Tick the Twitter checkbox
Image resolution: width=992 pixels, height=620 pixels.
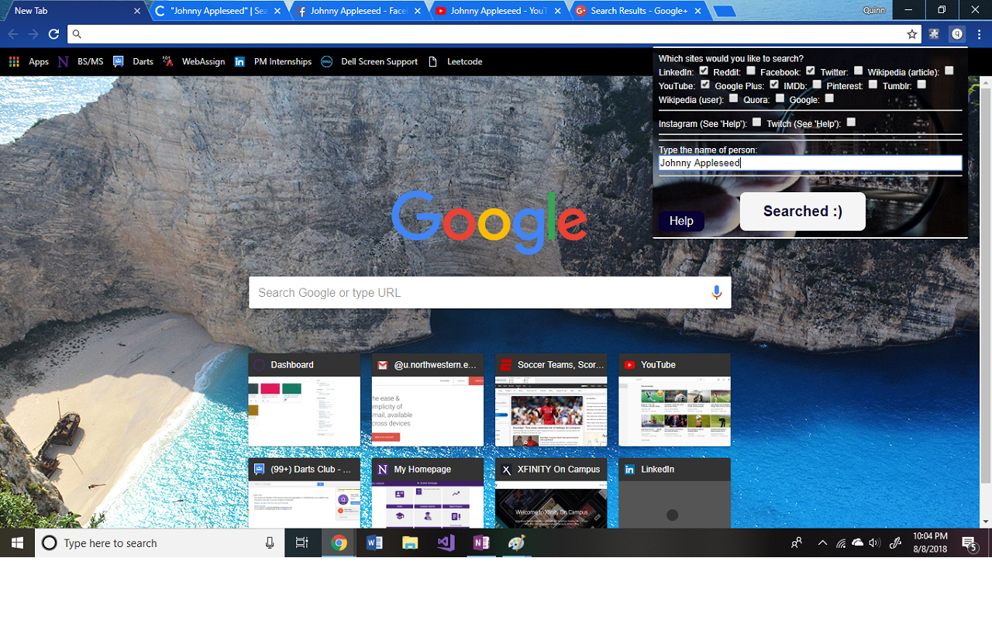click(859, 71)
